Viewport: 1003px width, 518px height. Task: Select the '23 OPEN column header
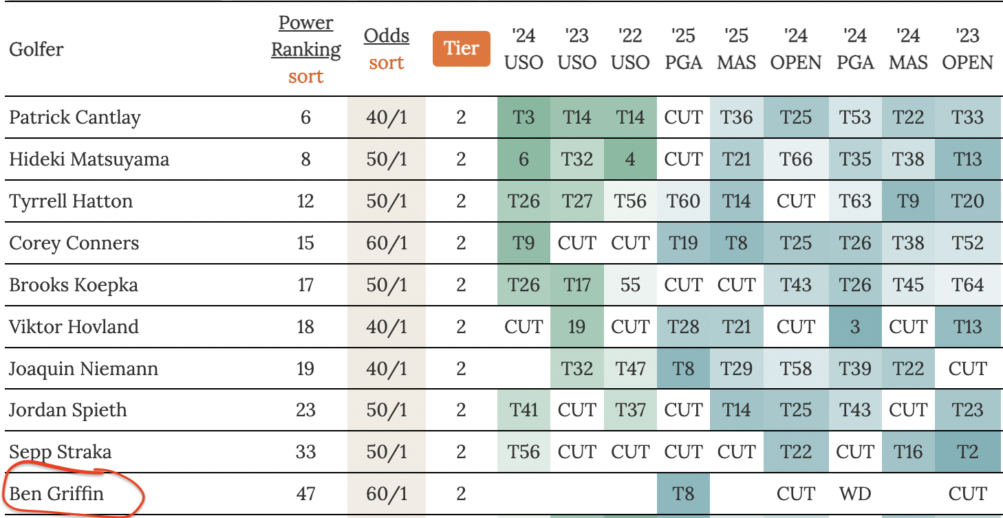[967, 48]
